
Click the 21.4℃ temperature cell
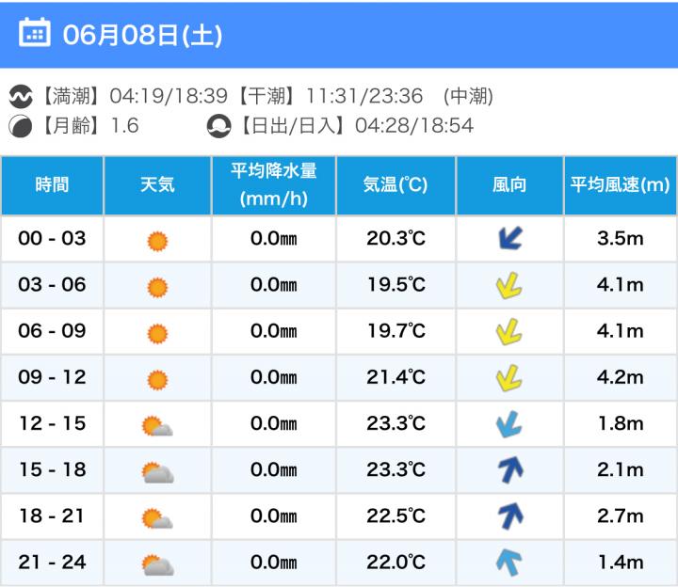395,377
